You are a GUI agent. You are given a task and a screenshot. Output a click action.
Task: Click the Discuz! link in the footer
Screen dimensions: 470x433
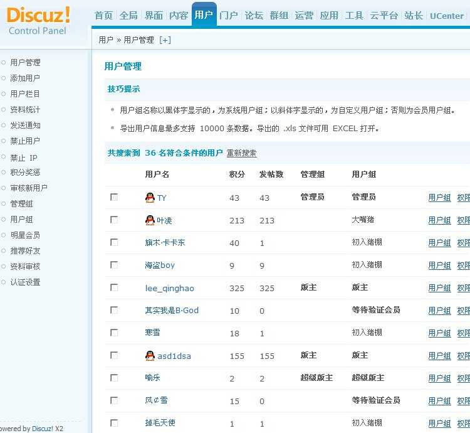[43, 429]
